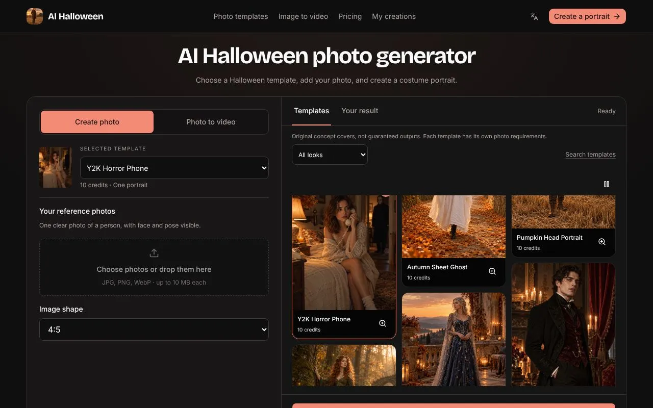Image resolution: width=653 pixels, height=408 pixels.
Task: Click the 'SELECTED TEMPLATE' label
Action: click(113, 148)
